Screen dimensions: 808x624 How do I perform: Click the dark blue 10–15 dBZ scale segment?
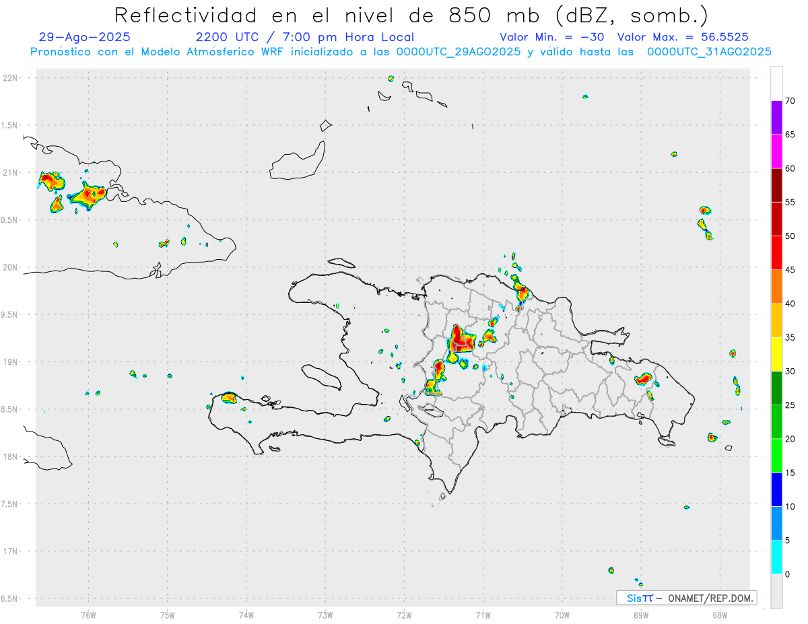click(x=776, y=489)
